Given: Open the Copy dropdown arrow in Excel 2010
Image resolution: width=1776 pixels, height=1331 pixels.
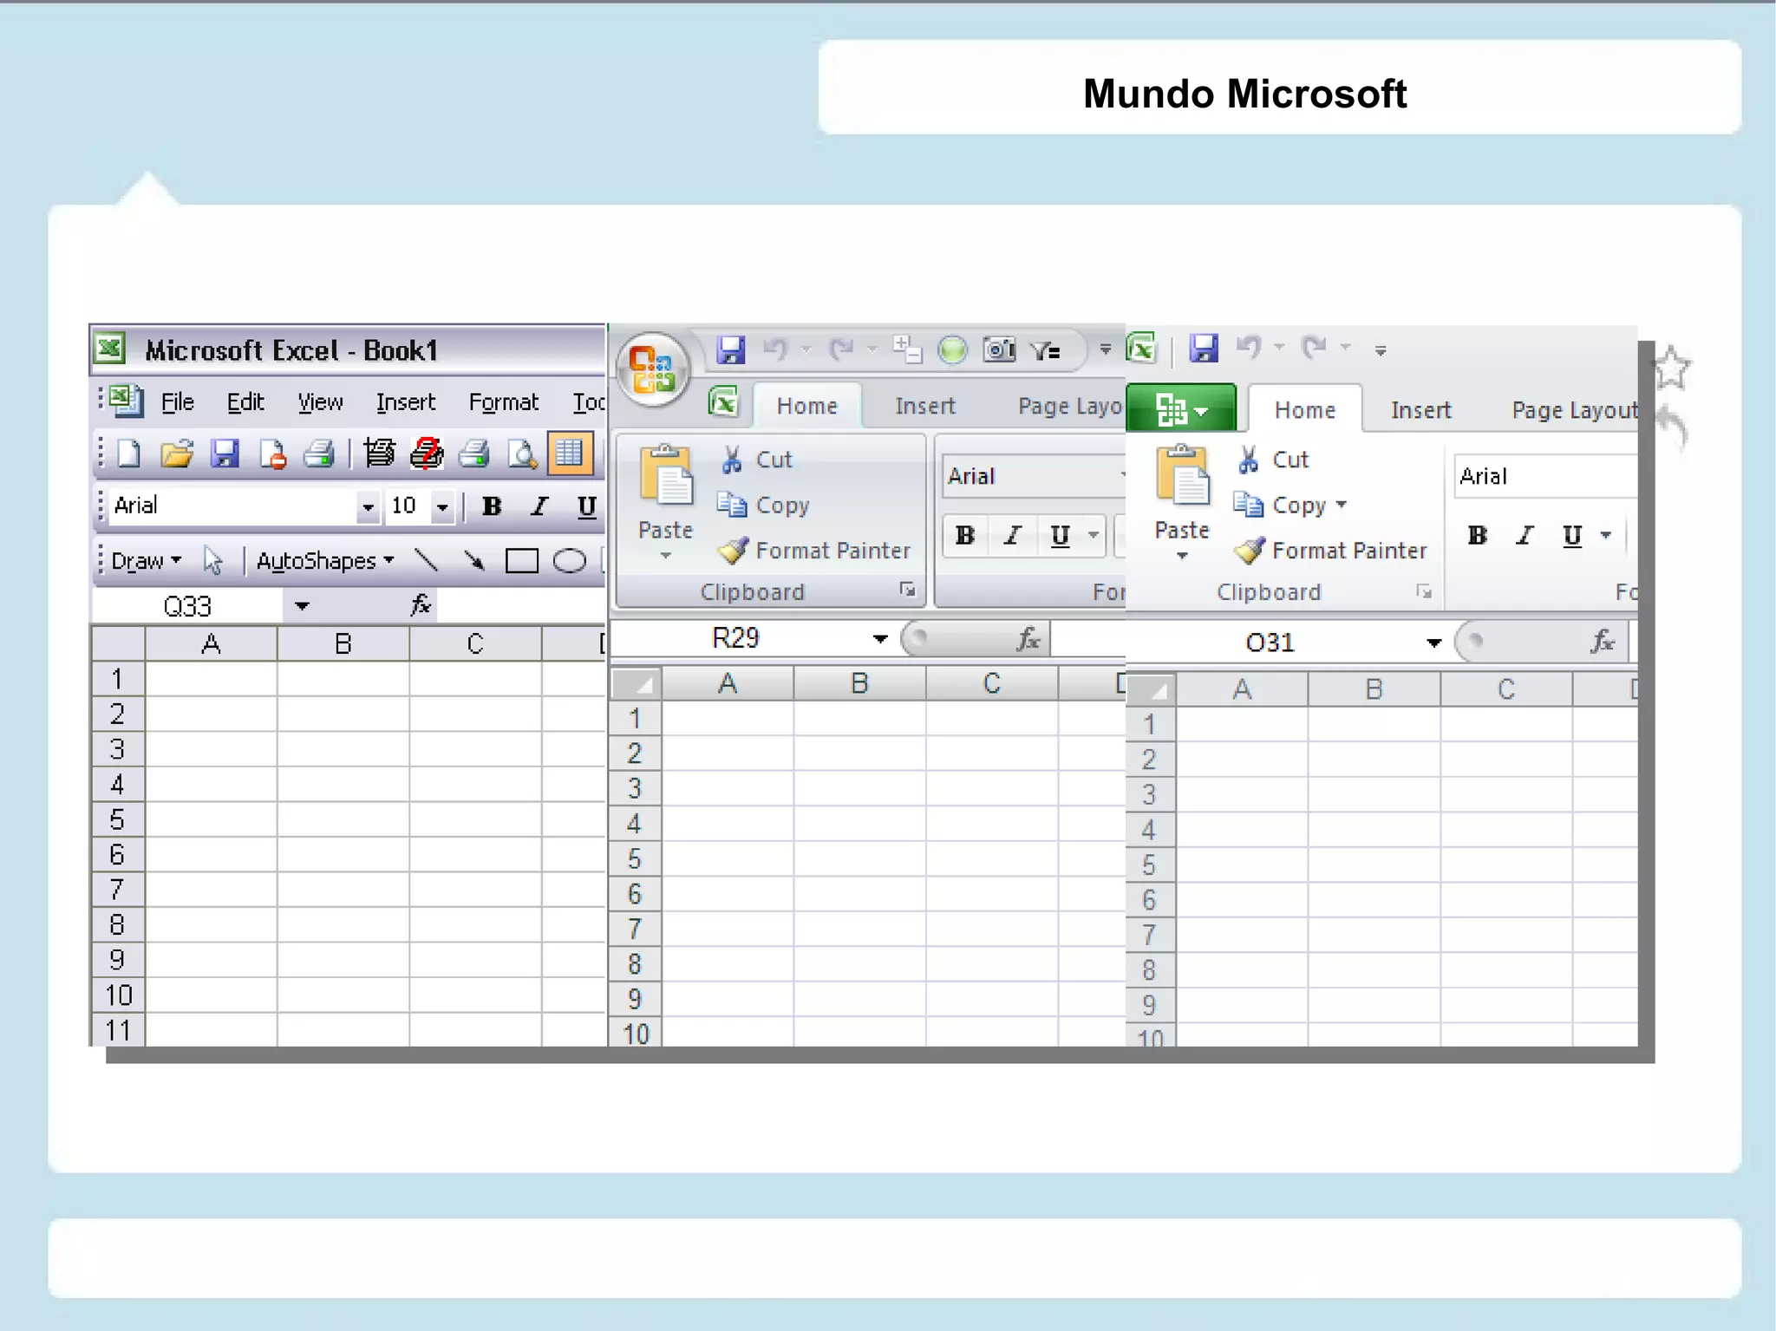Looking at the screenshot, I should 1341,505.
